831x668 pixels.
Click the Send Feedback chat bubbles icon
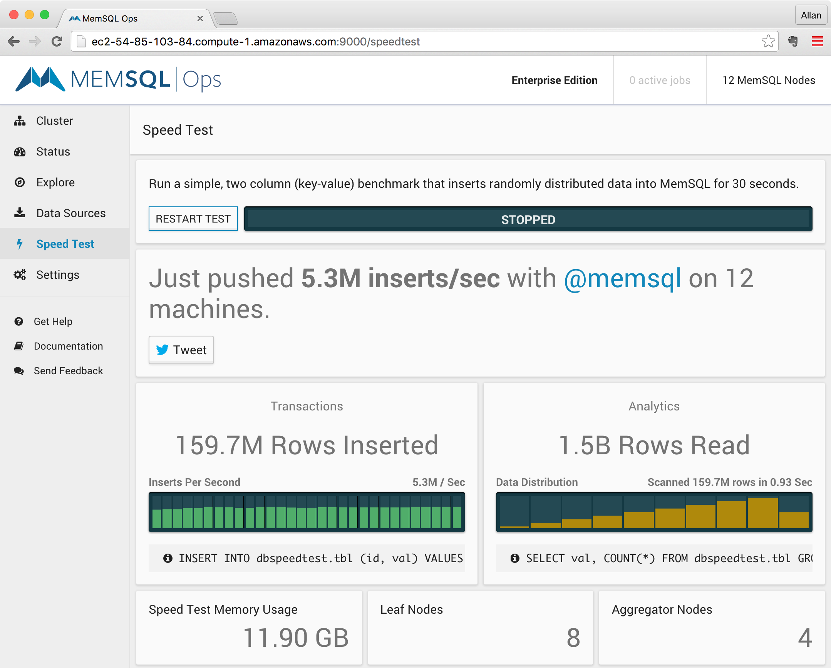[x=18, y=370]
